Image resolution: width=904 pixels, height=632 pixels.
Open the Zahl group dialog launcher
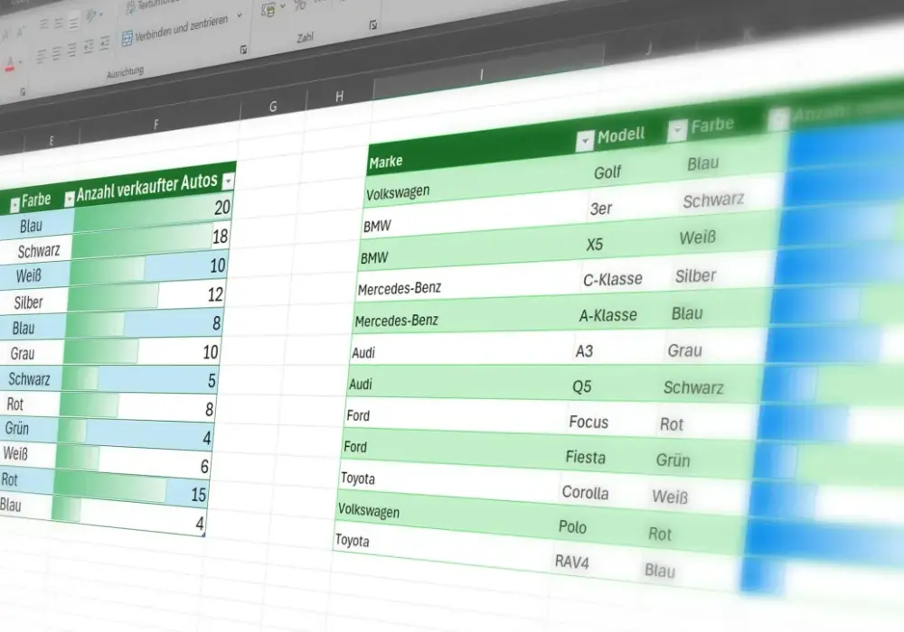(x=373, y=25)
